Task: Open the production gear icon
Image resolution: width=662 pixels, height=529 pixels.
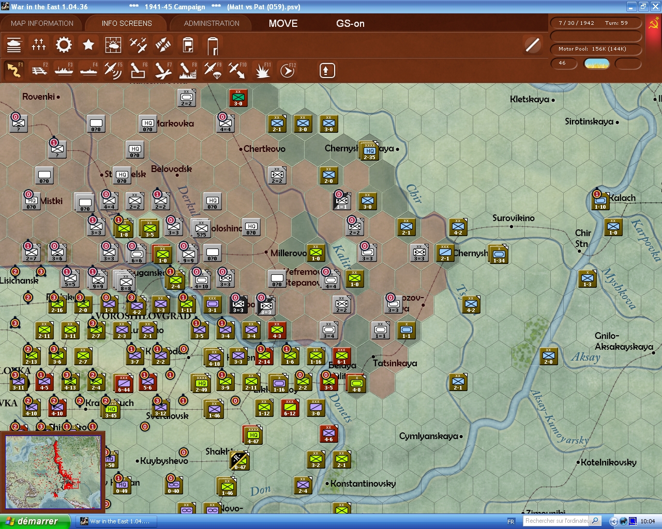Action: (x=64, y=45)
